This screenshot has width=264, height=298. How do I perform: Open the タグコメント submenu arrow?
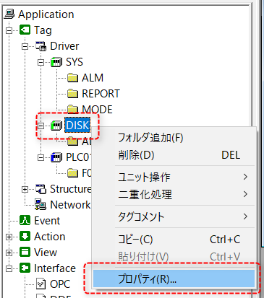click(245, 216)
